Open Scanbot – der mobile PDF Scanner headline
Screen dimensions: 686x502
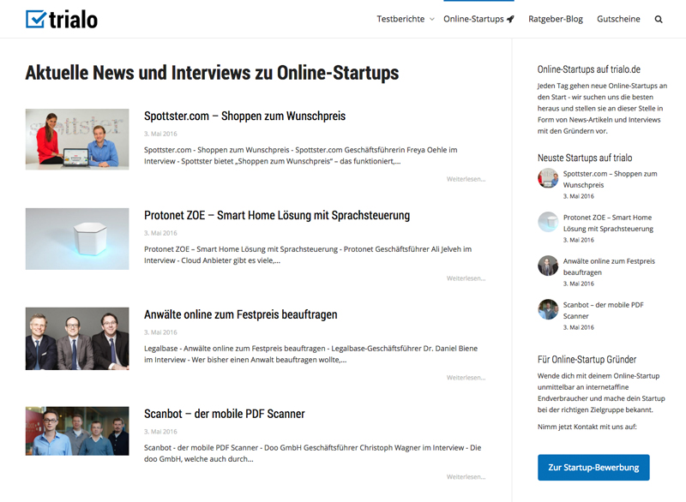(225, 414)
